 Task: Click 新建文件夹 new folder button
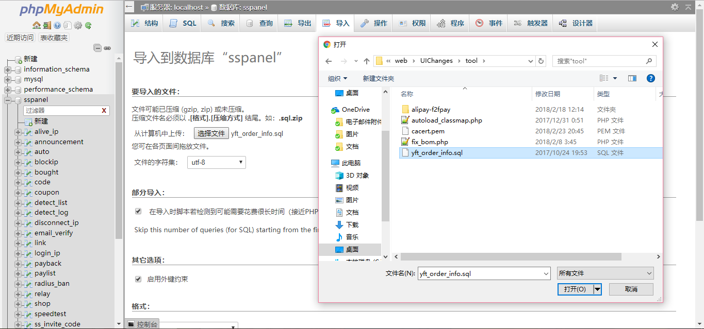point(378,78)
